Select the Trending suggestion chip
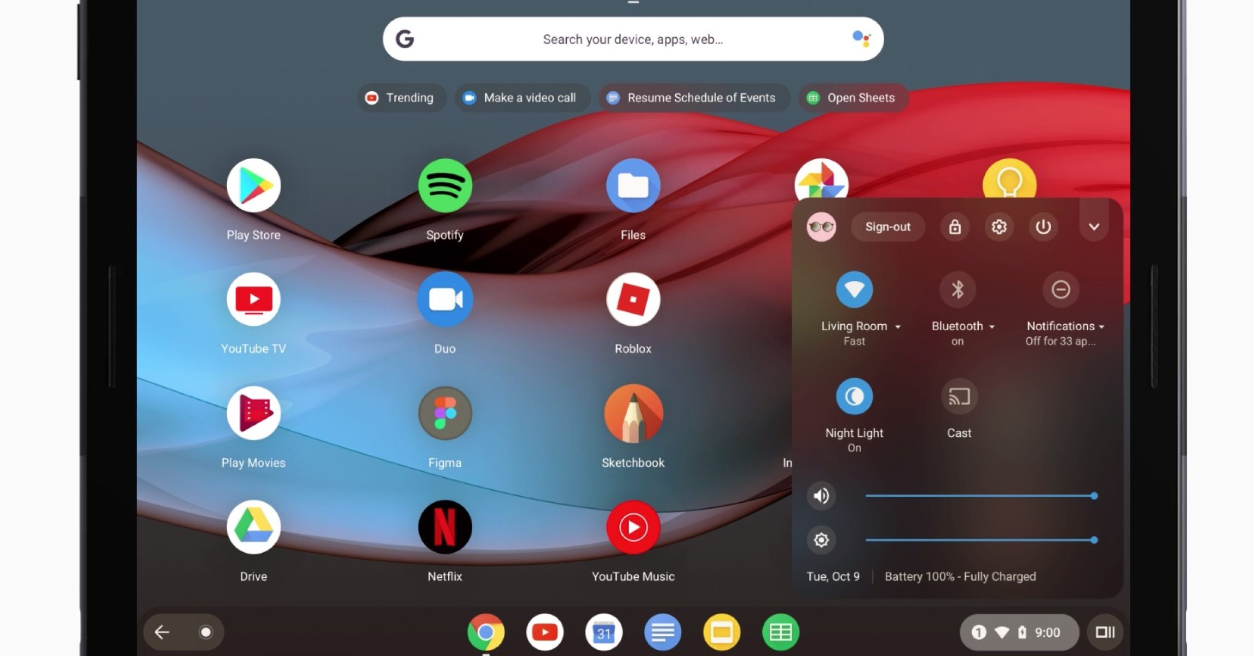The width and height of the screenshot is (1254, 656). coord(401,98)
